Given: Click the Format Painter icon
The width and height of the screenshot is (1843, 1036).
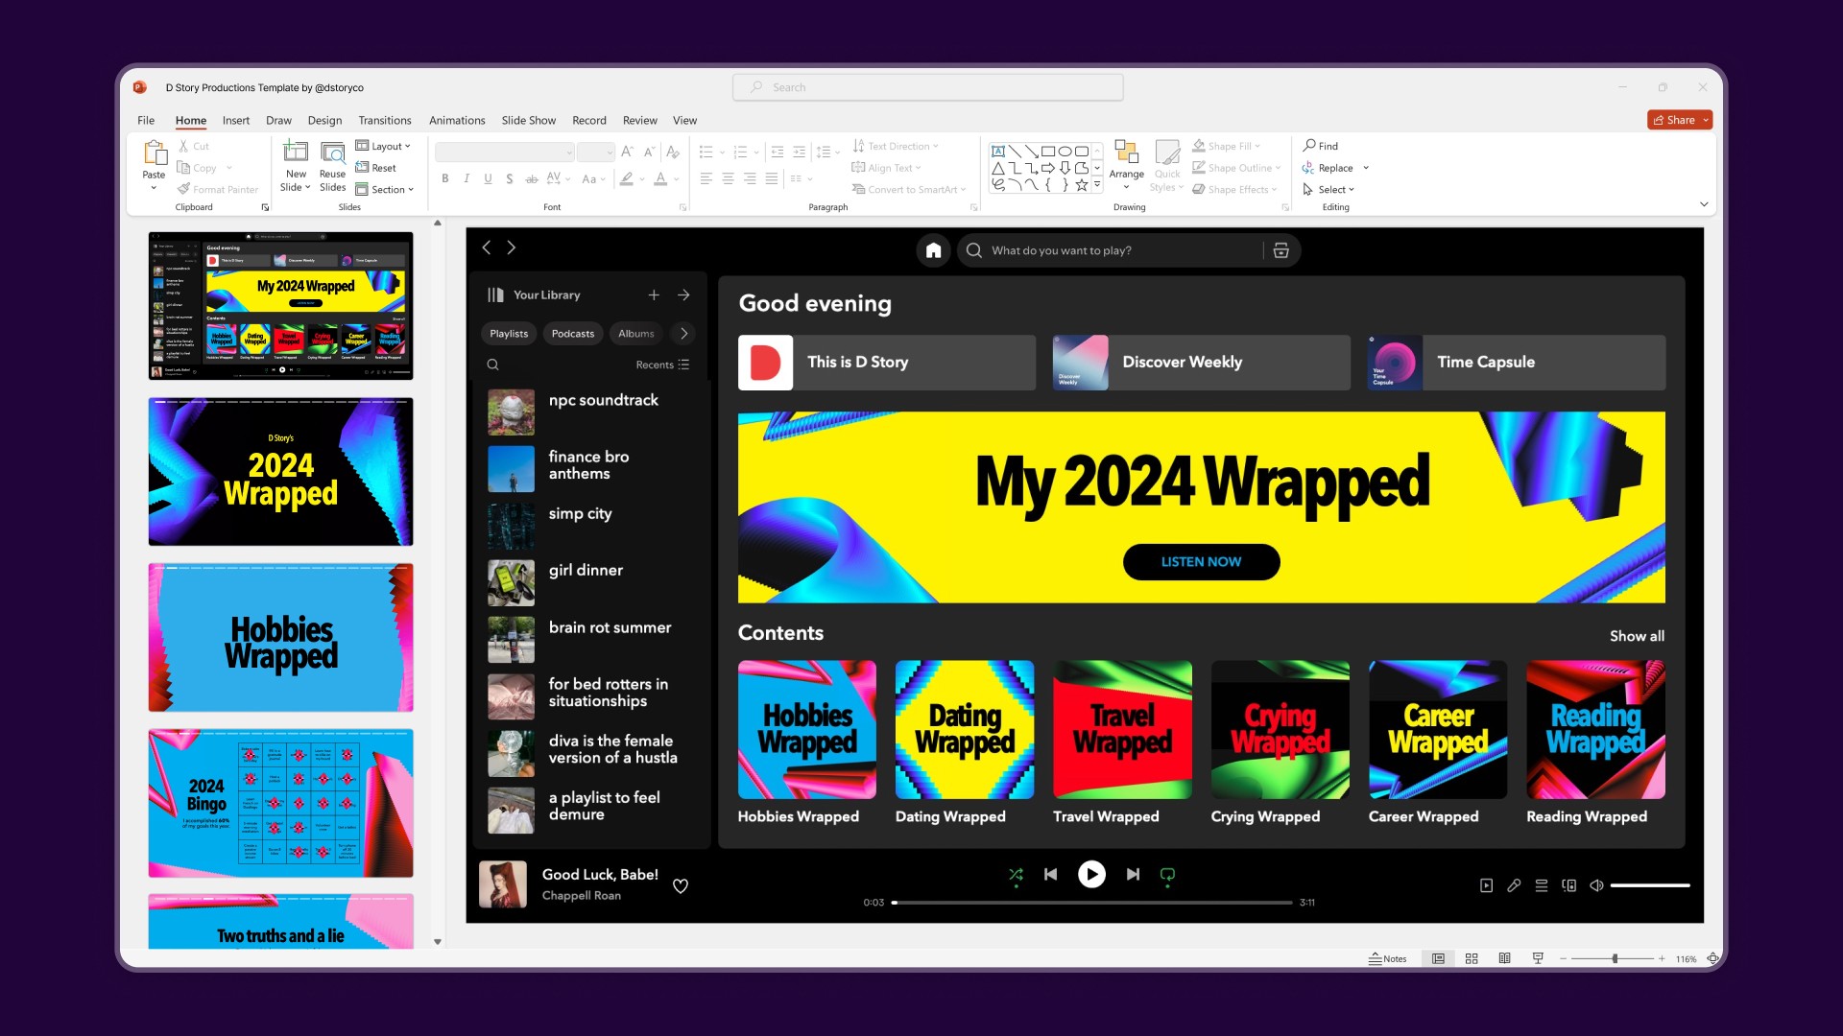Looking at the screenshot, I should [x=184, y=189].
